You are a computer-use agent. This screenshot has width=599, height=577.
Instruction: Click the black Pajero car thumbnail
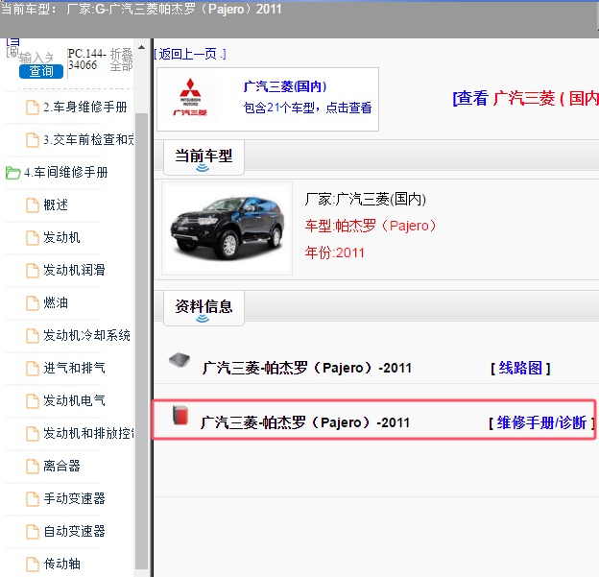click(227, 228)
